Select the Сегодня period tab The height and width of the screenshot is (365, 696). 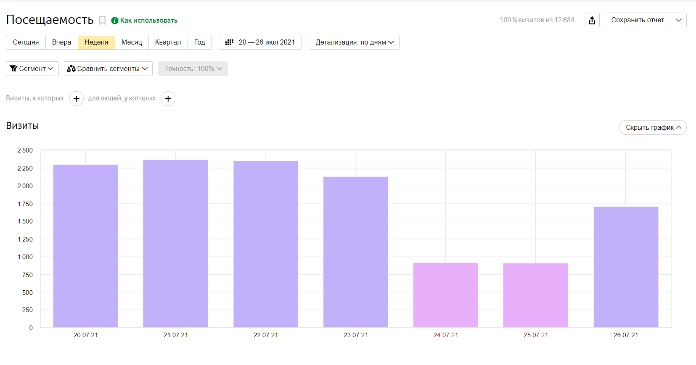click(x=26, y=42)
